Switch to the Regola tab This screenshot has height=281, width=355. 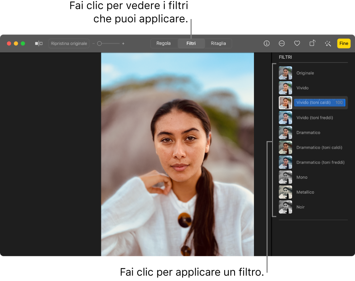164,43
